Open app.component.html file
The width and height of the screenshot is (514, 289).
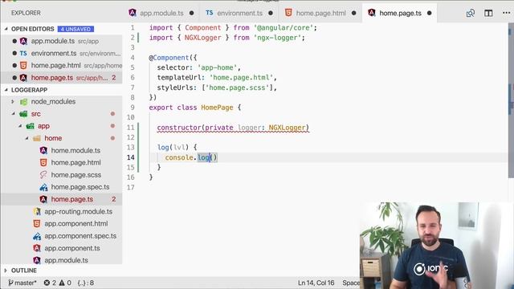(x=75, y=224)
